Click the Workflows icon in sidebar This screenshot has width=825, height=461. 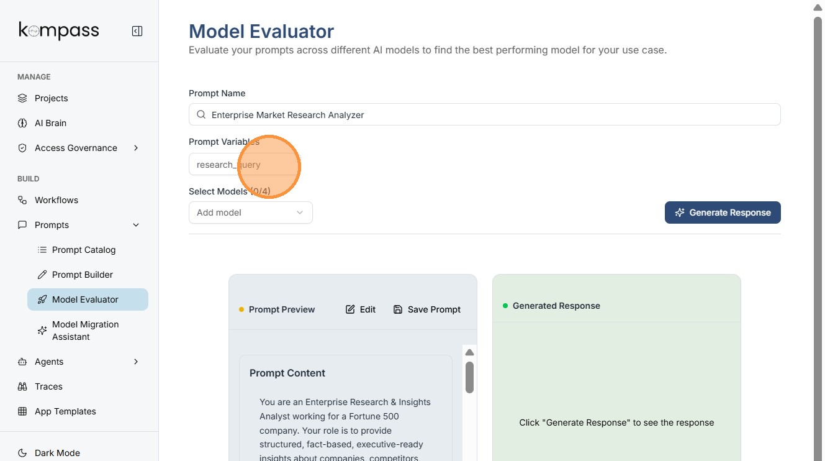(22, 200)
